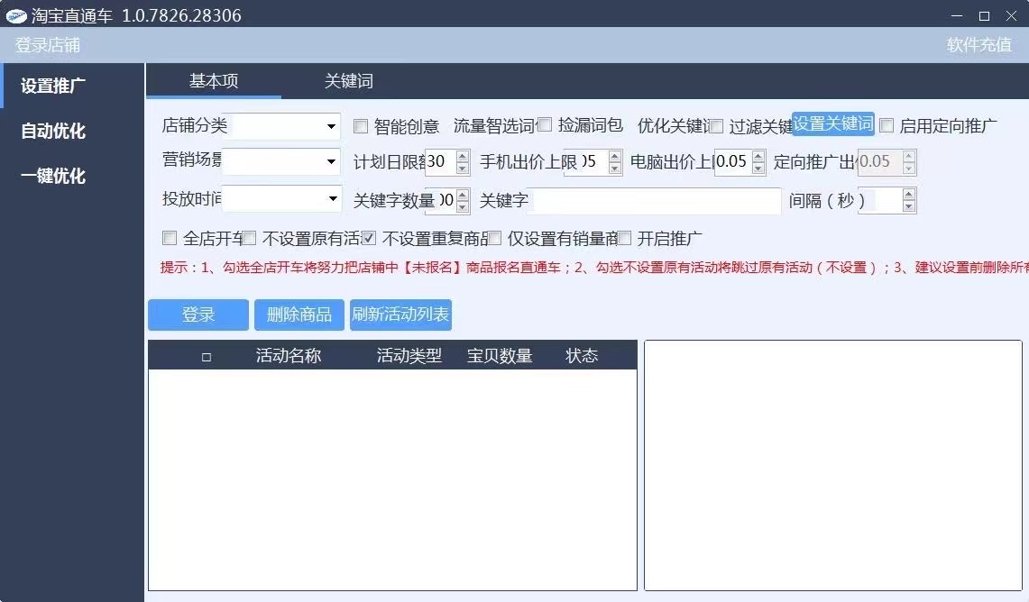The height and width of the screenshot is (602, 1029).
Task: Tick the 开启推广 checkbox
Action: (624, 239)
